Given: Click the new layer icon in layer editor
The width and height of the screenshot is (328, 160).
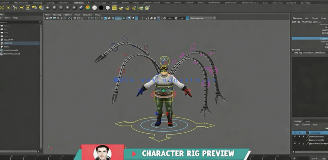Looking at the screenshot, I should [326, 128].
